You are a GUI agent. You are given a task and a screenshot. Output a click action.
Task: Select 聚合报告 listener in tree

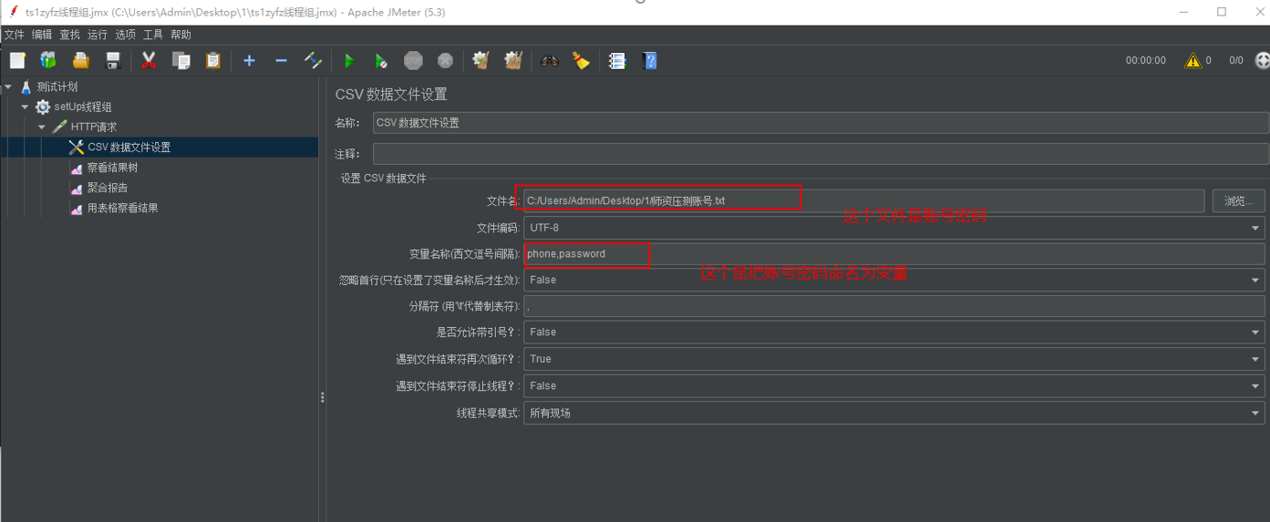(x=108, y=188)
